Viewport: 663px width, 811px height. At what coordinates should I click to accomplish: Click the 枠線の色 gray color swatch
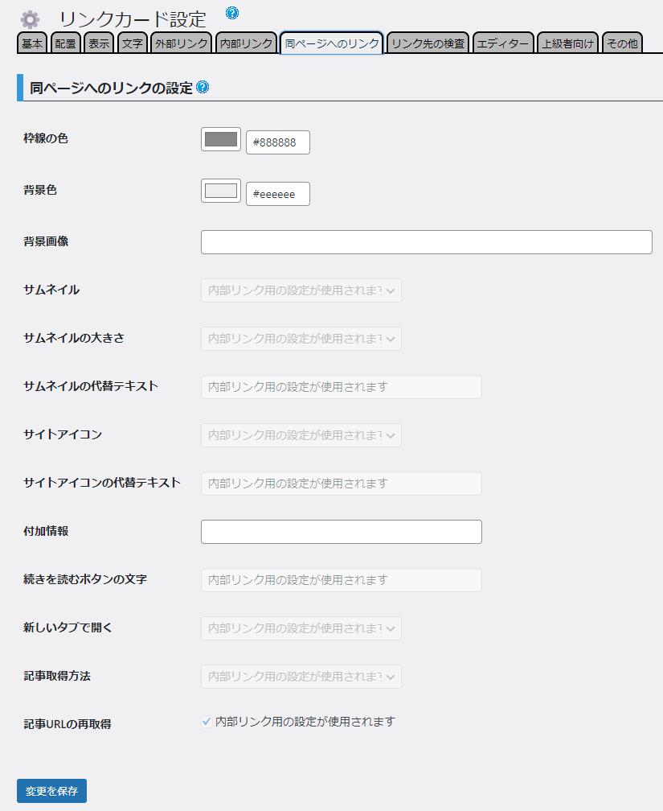point(221,139)
